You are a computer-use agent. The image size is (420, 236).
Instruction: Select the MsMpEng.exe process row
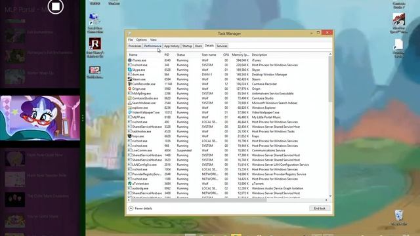point(228,94)
